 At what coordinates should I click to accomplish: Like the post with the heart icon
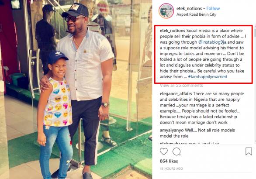pyautogui.click(x=163, y=151)
